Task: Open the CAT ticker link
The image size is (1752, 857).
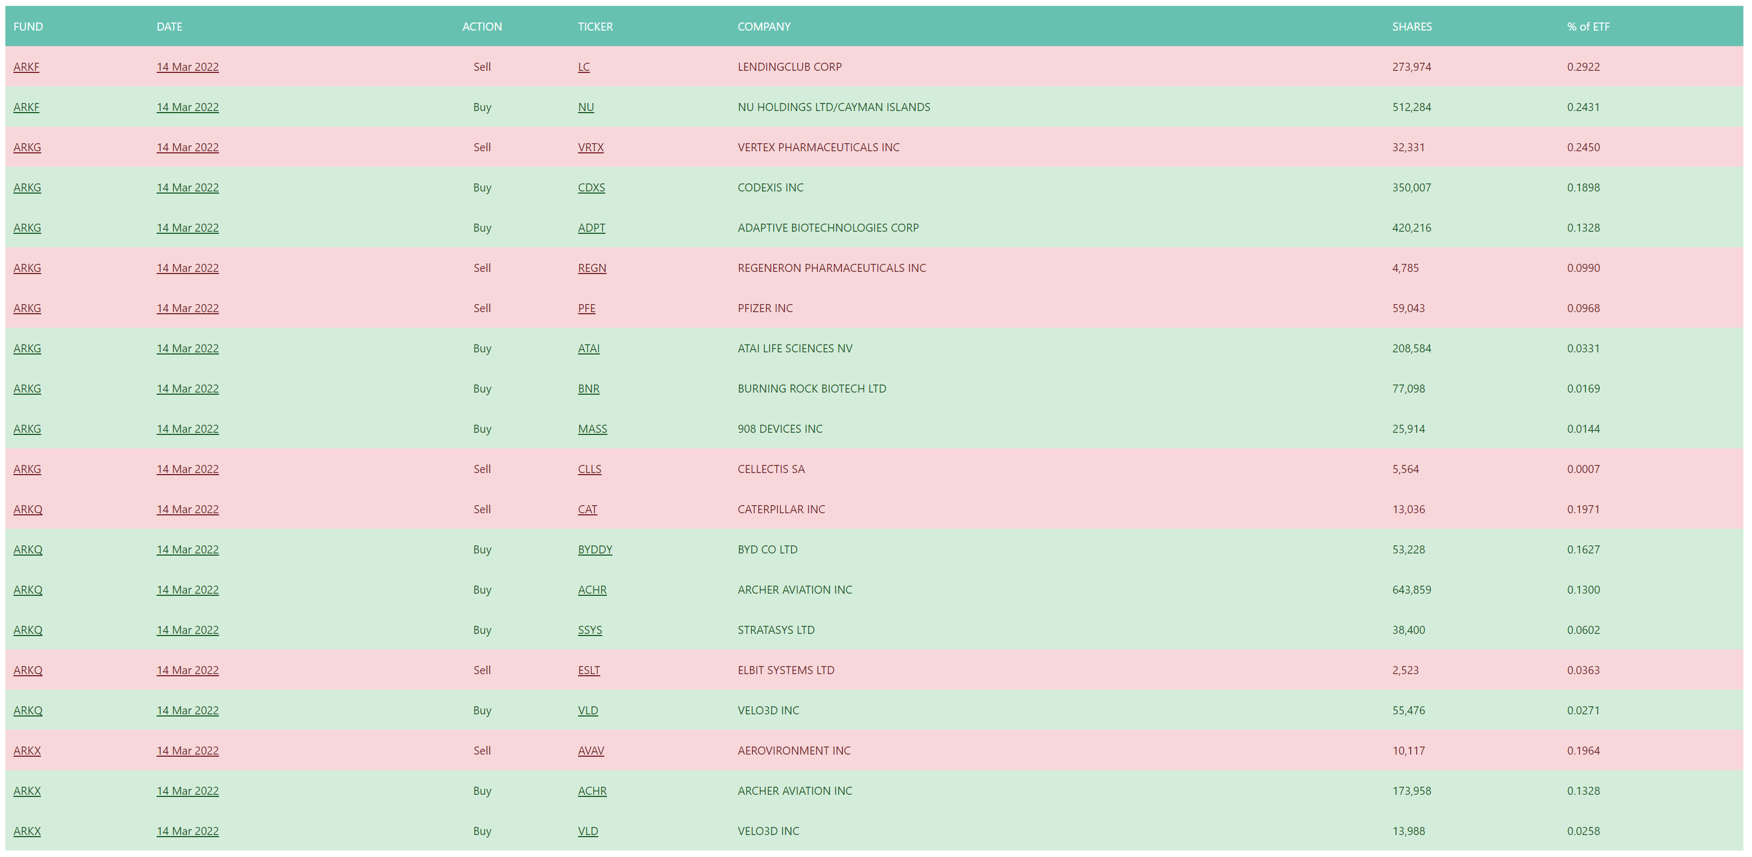Action: point(588,509)
